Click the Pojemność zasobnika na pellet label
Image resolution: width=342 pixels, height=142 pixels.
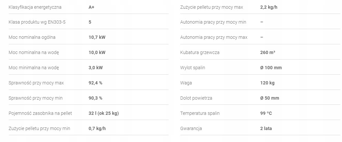[x=40, y=114]
